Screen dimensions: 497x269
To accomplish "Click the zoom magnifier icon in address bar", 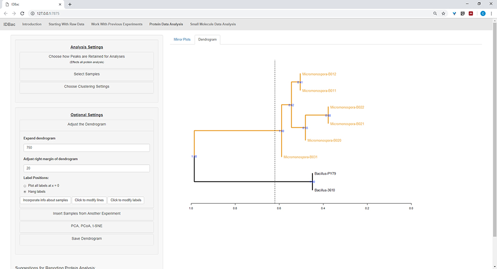I will tap(435, 14).
